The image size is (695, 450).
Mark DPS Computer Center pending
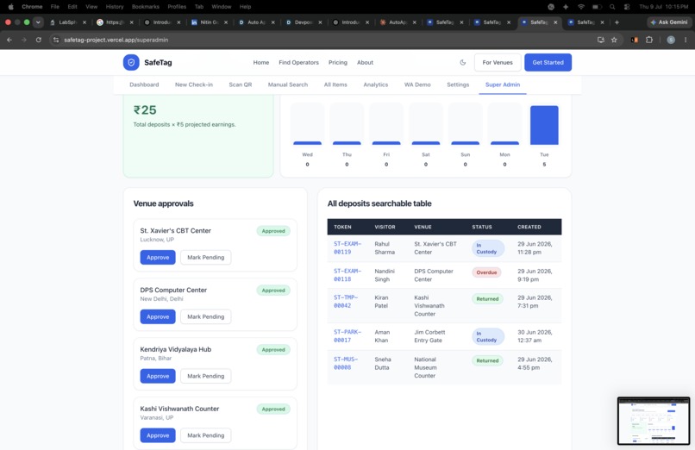[206, 316]
